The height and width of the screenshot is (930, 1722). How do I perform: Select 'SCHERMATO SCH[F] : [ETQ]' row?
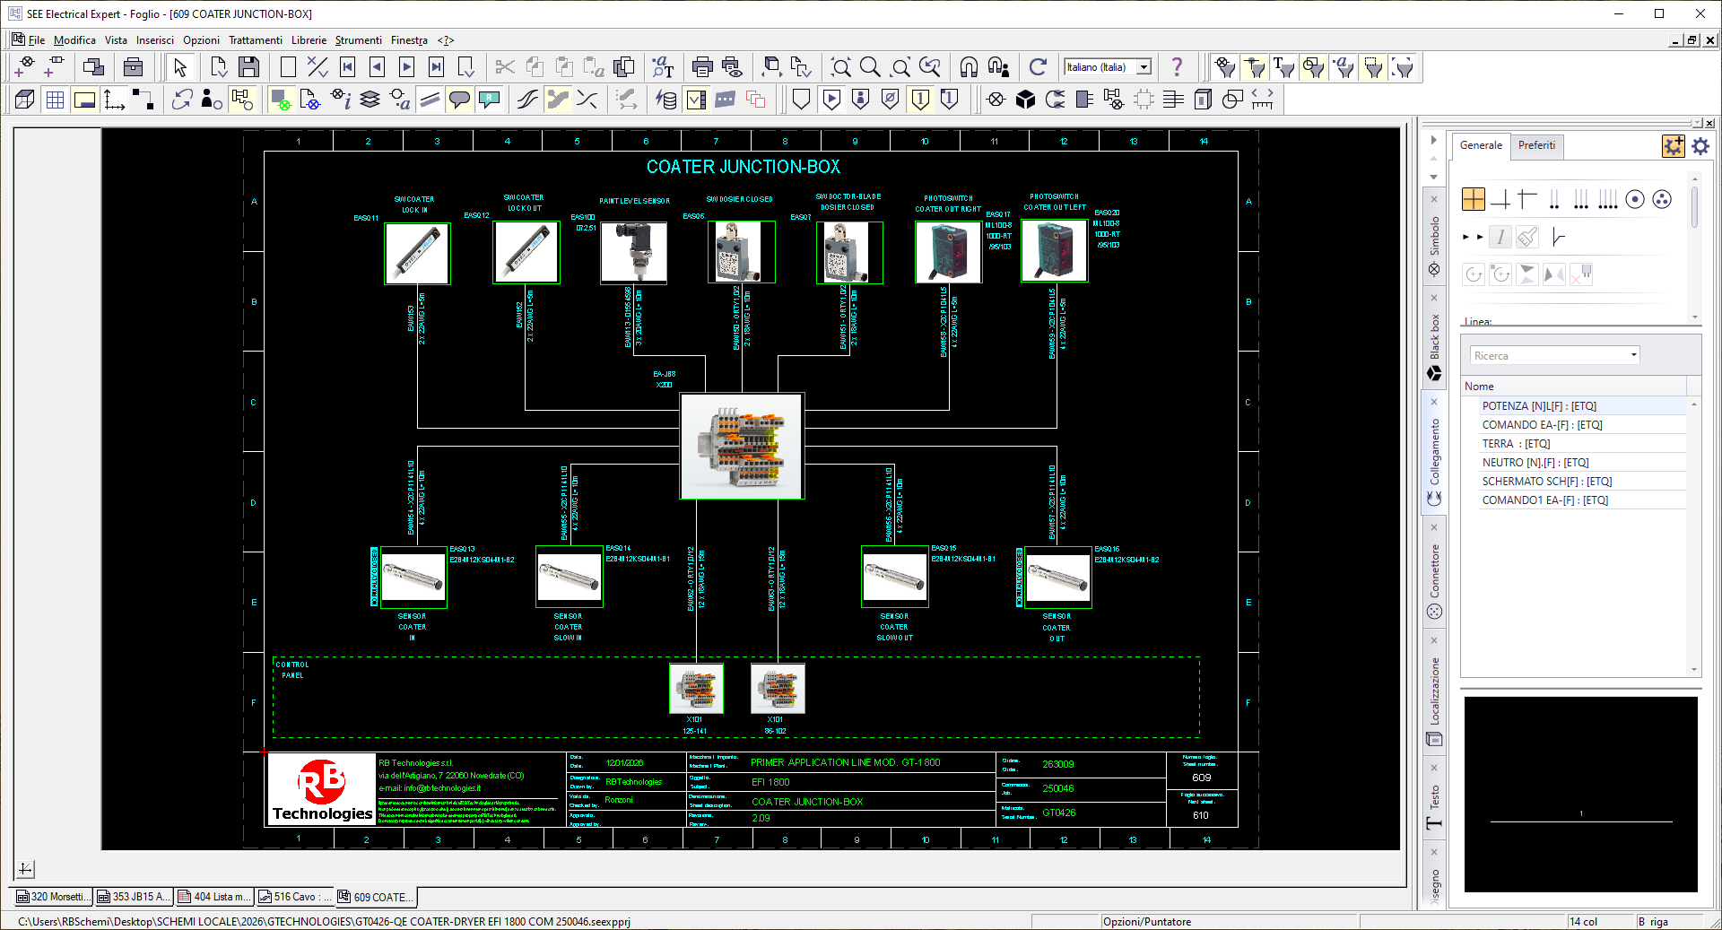tap(1582, 482)
